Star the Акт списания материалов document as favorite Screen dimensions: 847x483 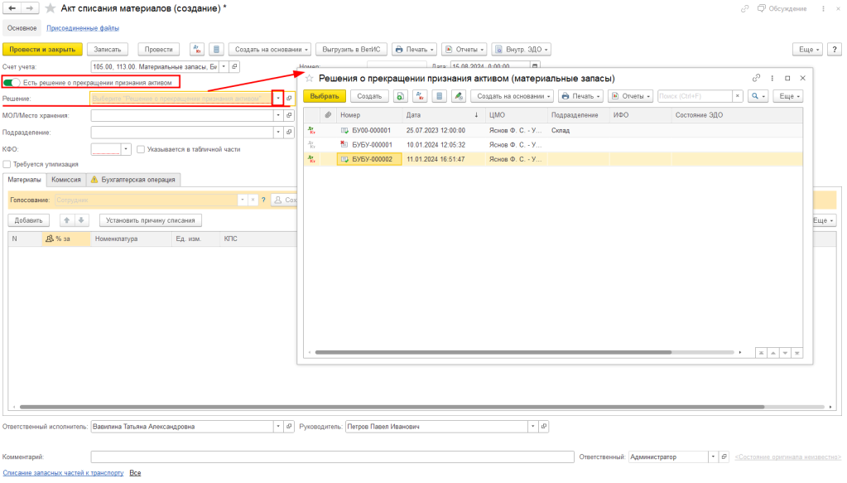tap(51, 8)
